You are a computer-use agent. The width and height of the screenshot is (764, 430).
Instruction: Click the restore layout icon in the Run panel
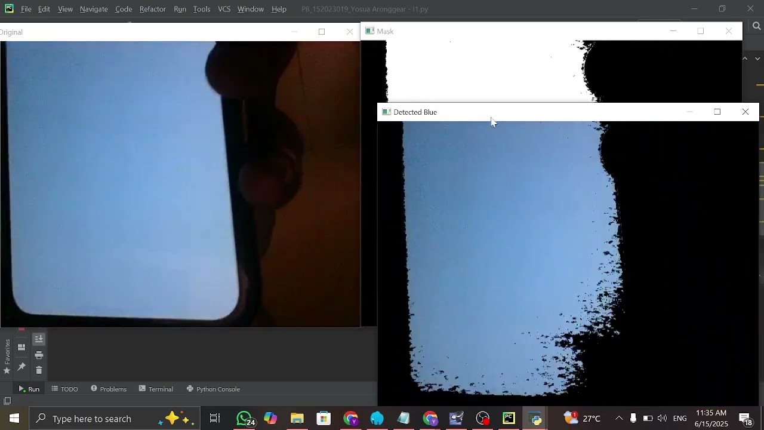pos(21,347)
